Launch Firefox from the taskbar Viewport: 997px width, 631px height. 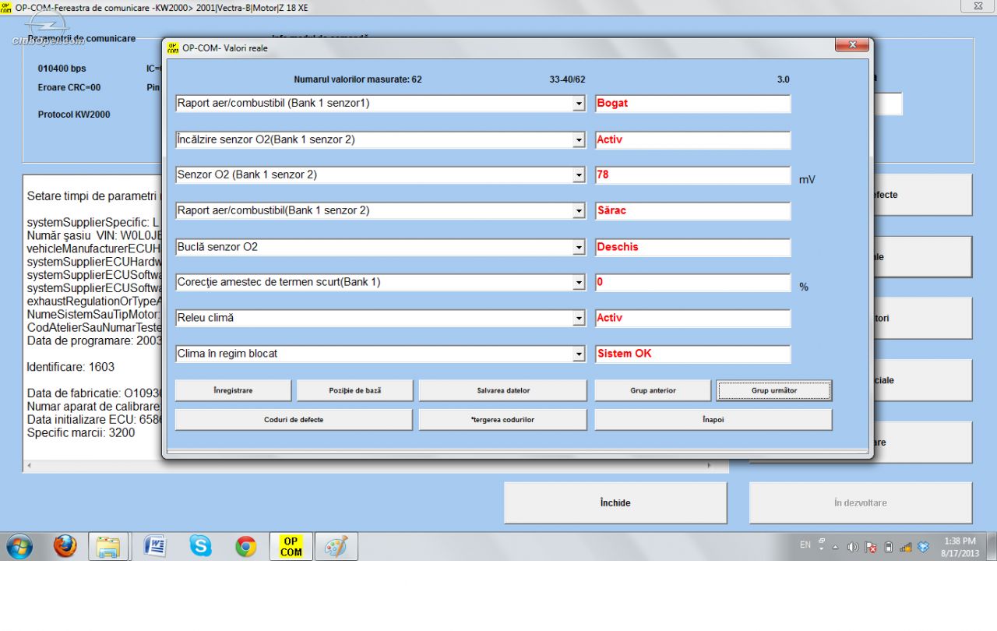(65, 547)
